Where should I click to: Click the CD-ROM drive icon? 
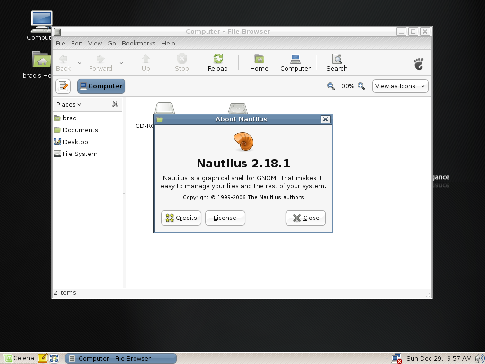(x=164, y=109)
